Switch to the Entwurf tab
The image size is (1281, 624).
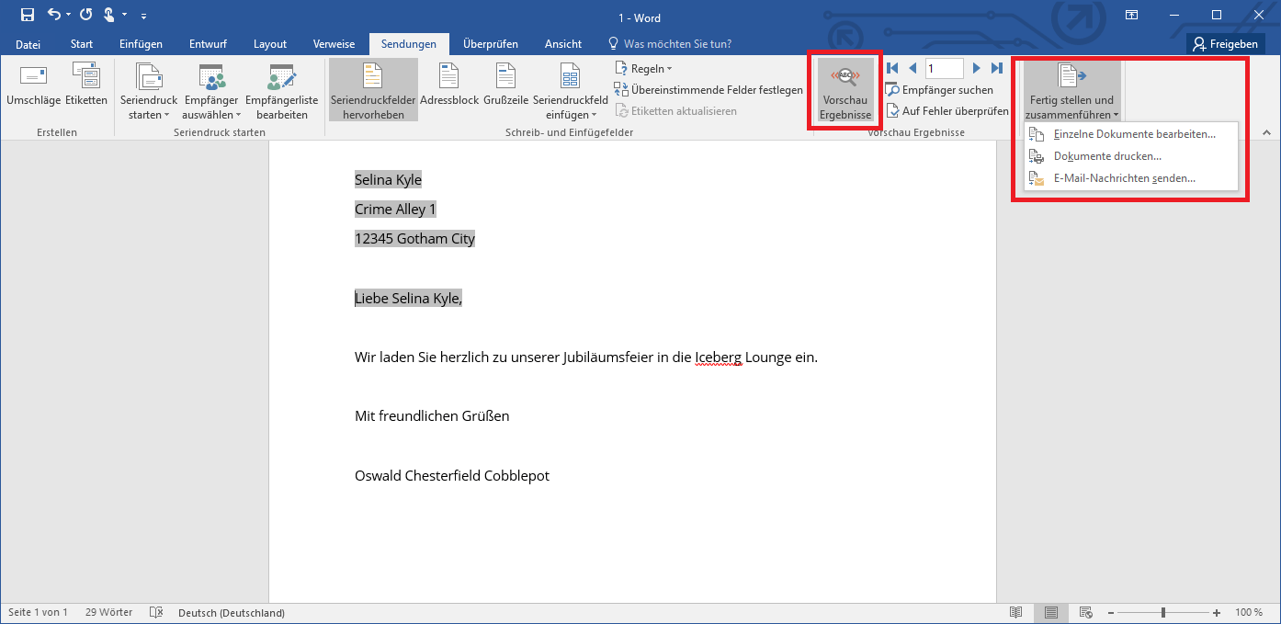pyautogui.click(x=208, y=44)
